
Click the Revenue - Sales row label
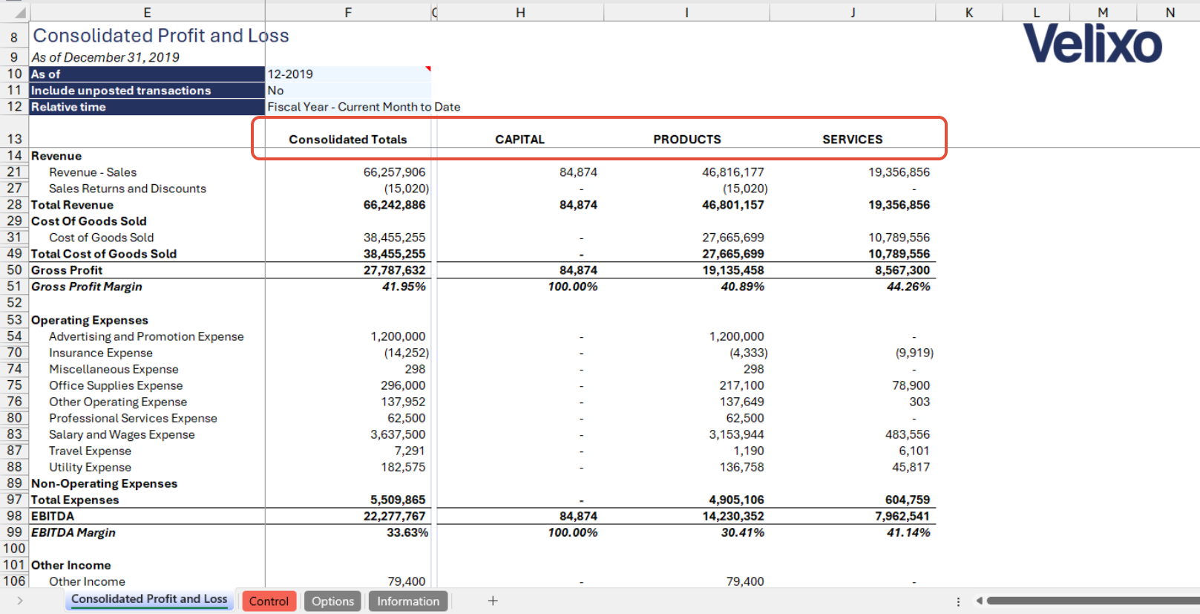(x=93, y=172)
